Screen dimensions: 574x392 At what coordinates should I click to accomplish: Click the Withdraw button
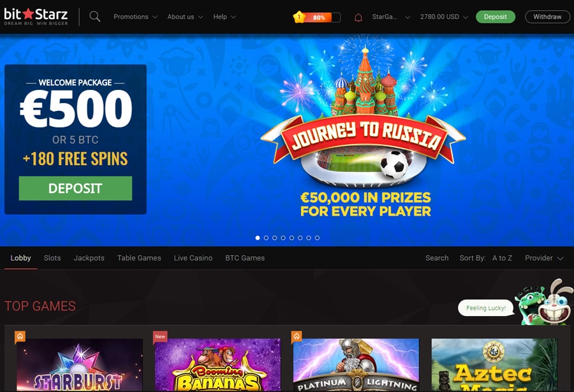click(x=547, y=17)
